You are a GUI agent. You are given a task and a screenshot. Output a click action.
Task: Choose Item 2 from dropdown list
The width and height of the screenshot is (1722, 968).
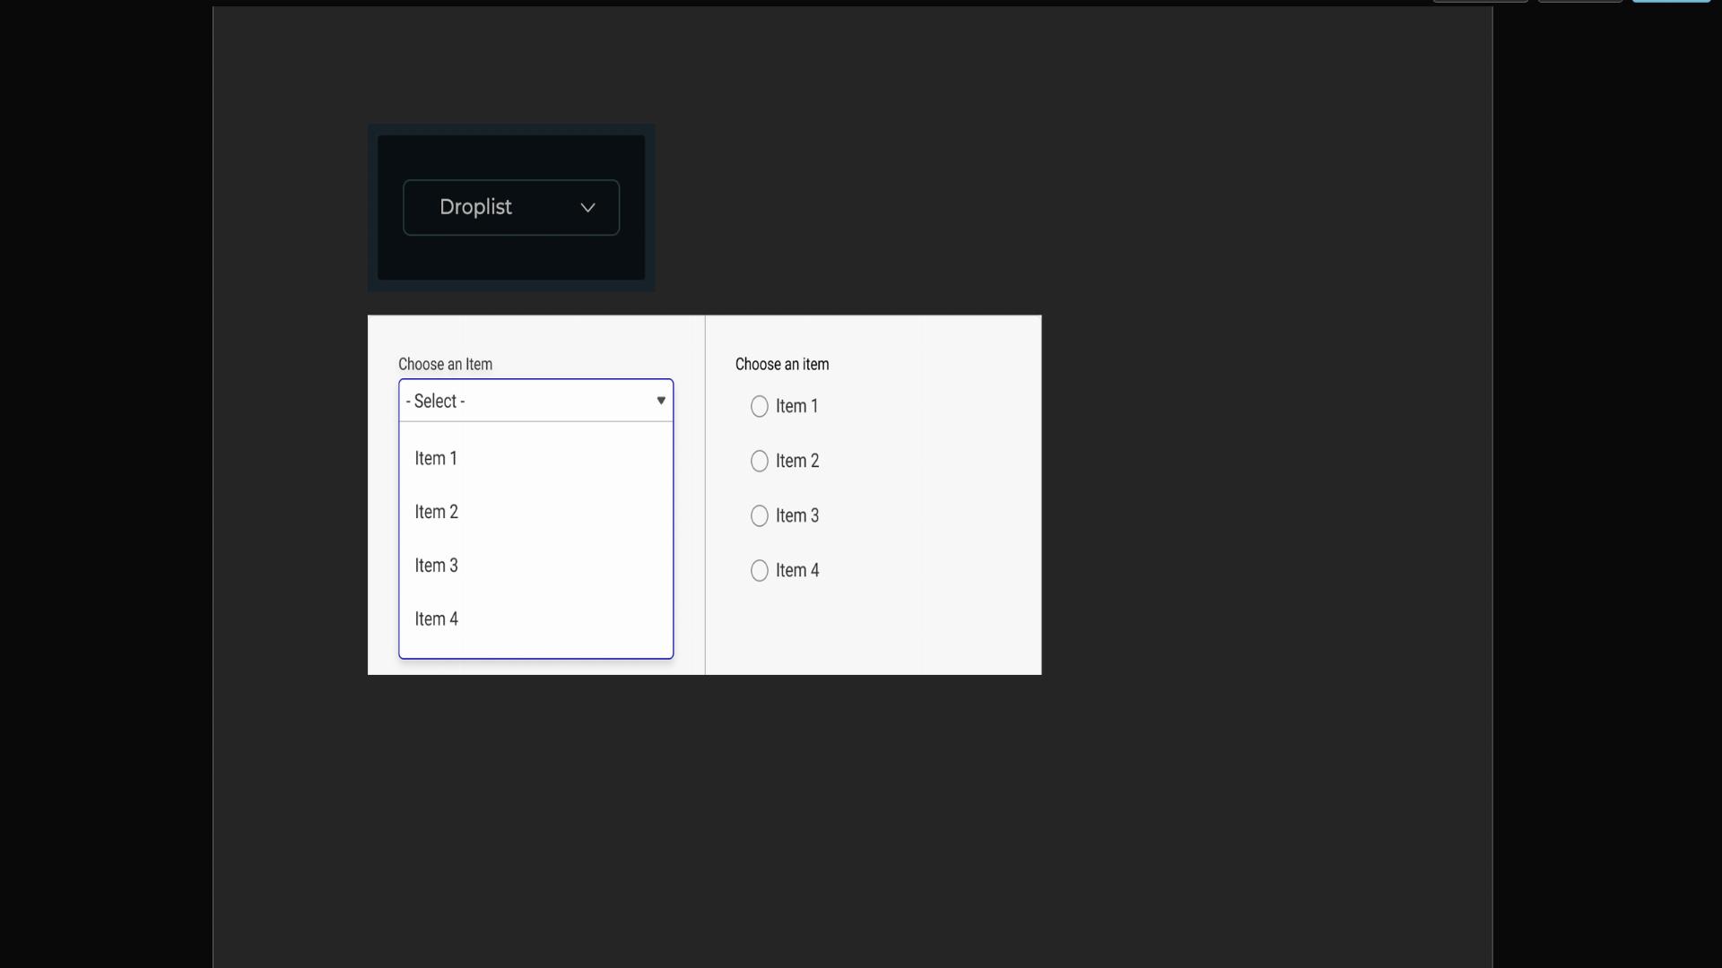click(536, 512)
